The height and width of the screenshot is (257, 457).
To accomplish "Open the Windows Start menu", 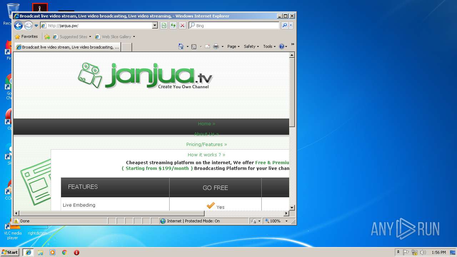I will 10,252.
